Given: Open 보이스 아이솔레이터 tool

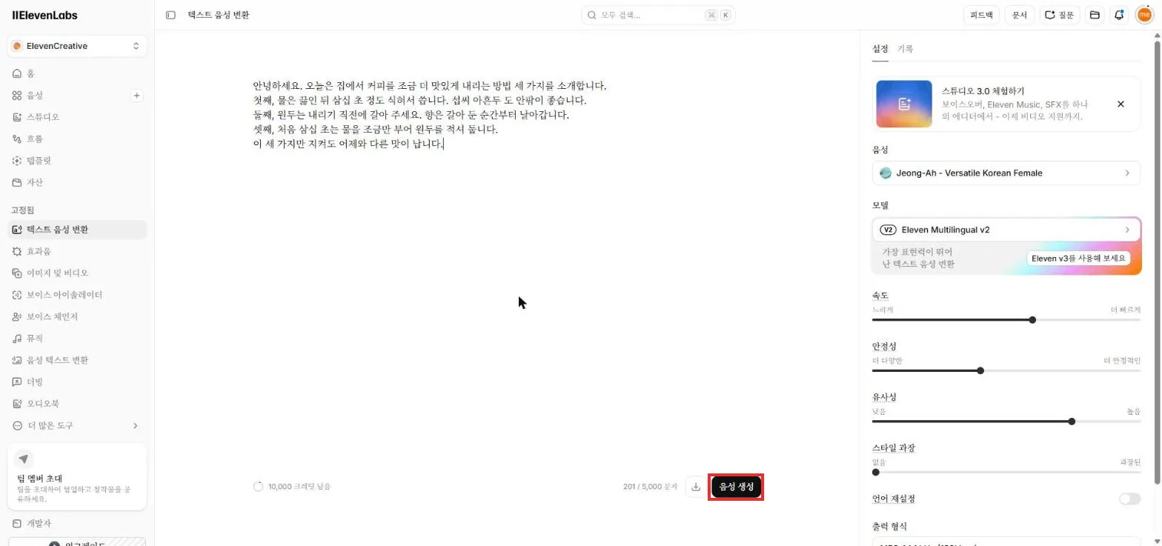Looking at the screenshot, I should 77,295.
